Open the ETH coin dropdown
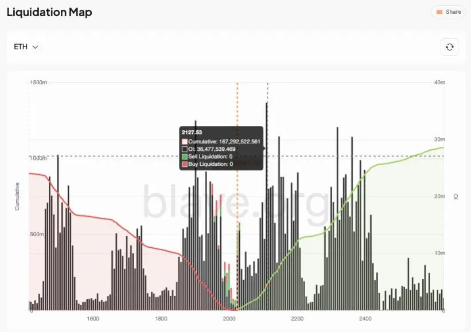The width and height of the screenshot is (471, 332). (x=26, y=47)
